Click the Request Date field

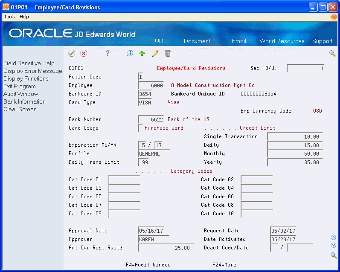click(x=283, y=231)
